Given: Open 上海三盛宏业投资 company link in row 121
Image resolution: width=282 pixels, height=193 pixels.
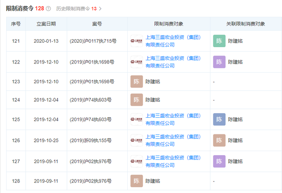Looking at the screenshot, I should pos(173,41).
